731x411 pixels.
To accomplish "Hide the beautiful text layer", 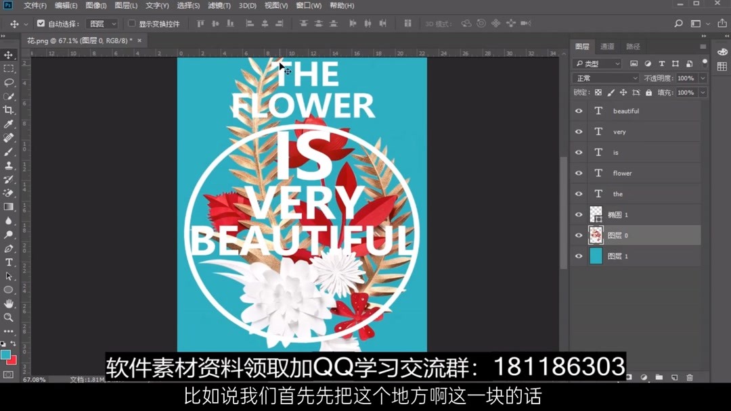I will [579, 110].
